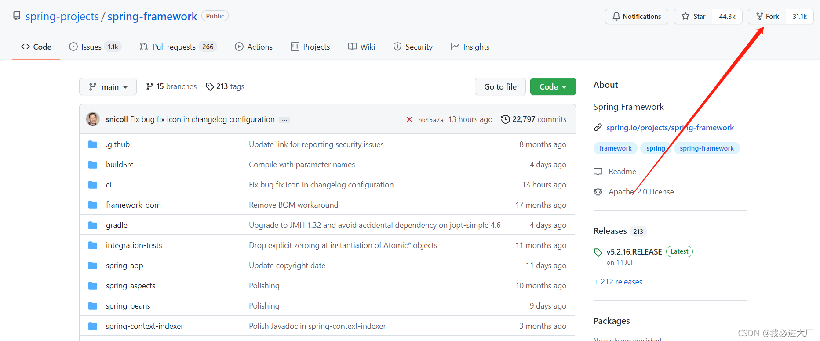Open the Apache-2.0 License link
820x341 pixels.
point(634,192)
